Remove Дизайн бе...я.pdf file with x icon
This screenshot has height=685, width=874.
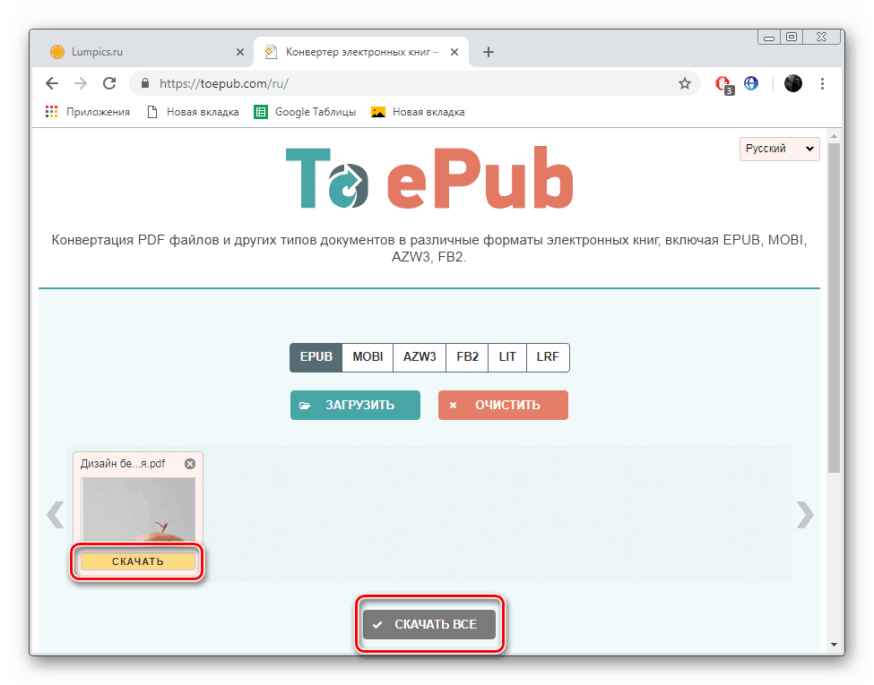[190, 464]
